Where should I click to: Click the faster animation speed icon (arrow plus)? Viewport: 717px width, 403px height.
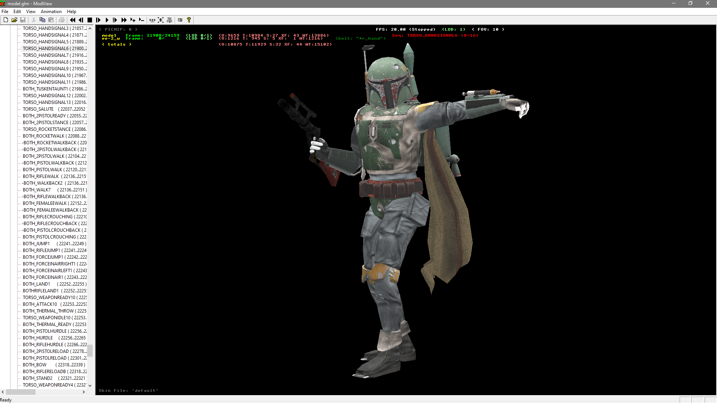click(133, 20)
